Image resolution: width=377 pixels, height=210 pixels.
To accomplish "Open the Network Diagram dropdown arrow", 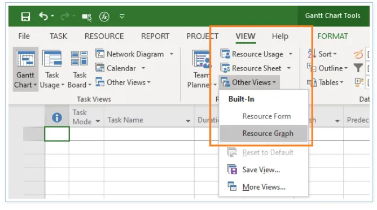I will click(x=172, y=54).
